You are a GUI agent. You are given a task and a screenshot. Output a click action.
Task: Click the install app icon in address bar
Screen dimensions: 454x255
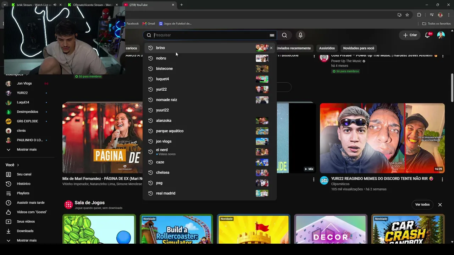tap(399, 15)
